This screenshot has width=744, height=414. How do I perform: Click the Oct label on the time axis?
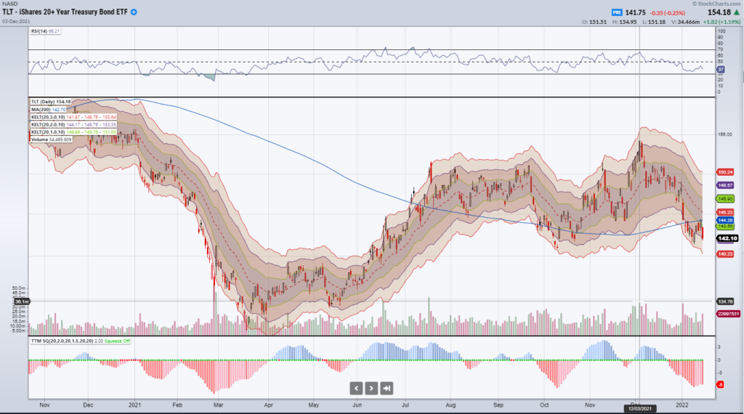tap(544, 405)
